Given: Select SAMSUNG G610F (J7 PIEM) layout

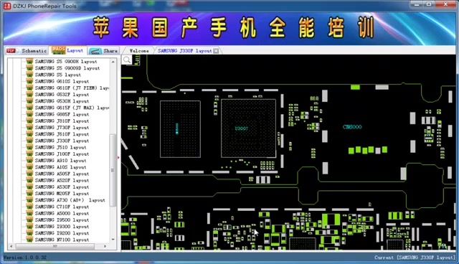Looking at the screenshot, I should [72, 88].
